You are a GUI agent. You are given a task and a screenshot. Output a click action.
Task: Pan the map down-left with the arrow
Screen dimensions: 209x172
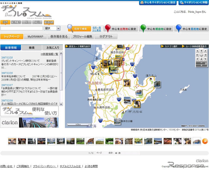(197, 59)
